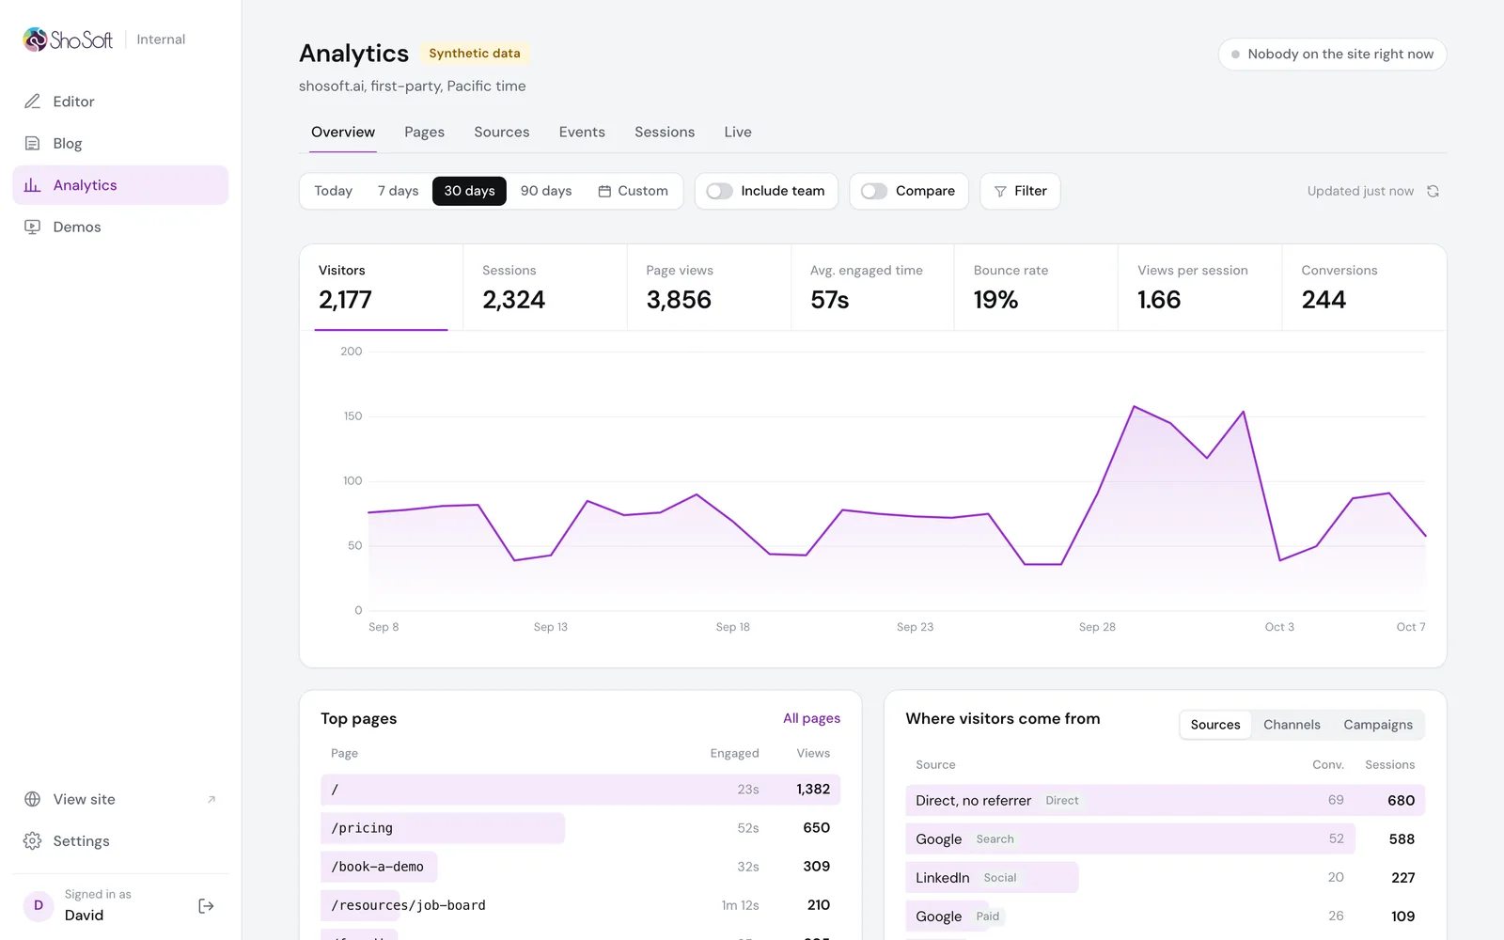Click the Analytics bar chart icon
The width and height of the screenshot is (1504, 940).
(32, 185)
